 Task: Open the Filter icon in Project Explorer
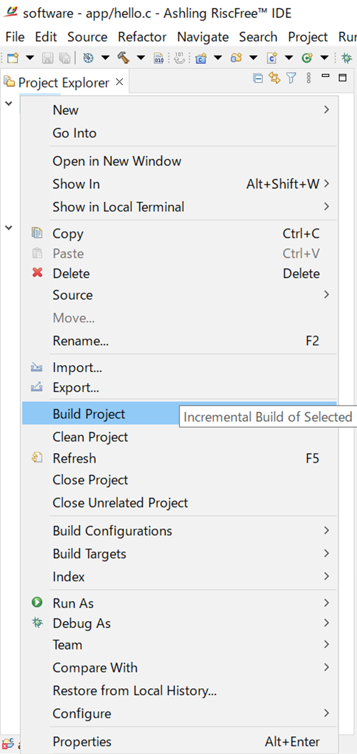[x=291, y=78]
